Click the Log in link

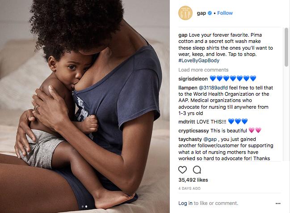click(185, 203)
